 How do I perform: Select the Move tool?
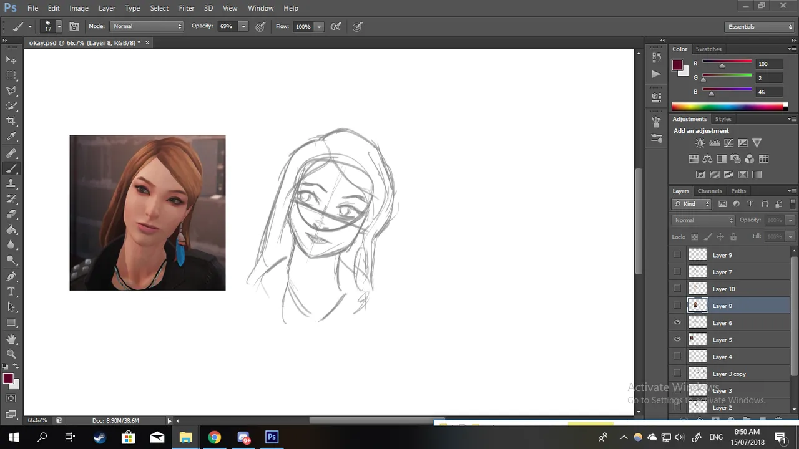11,60
